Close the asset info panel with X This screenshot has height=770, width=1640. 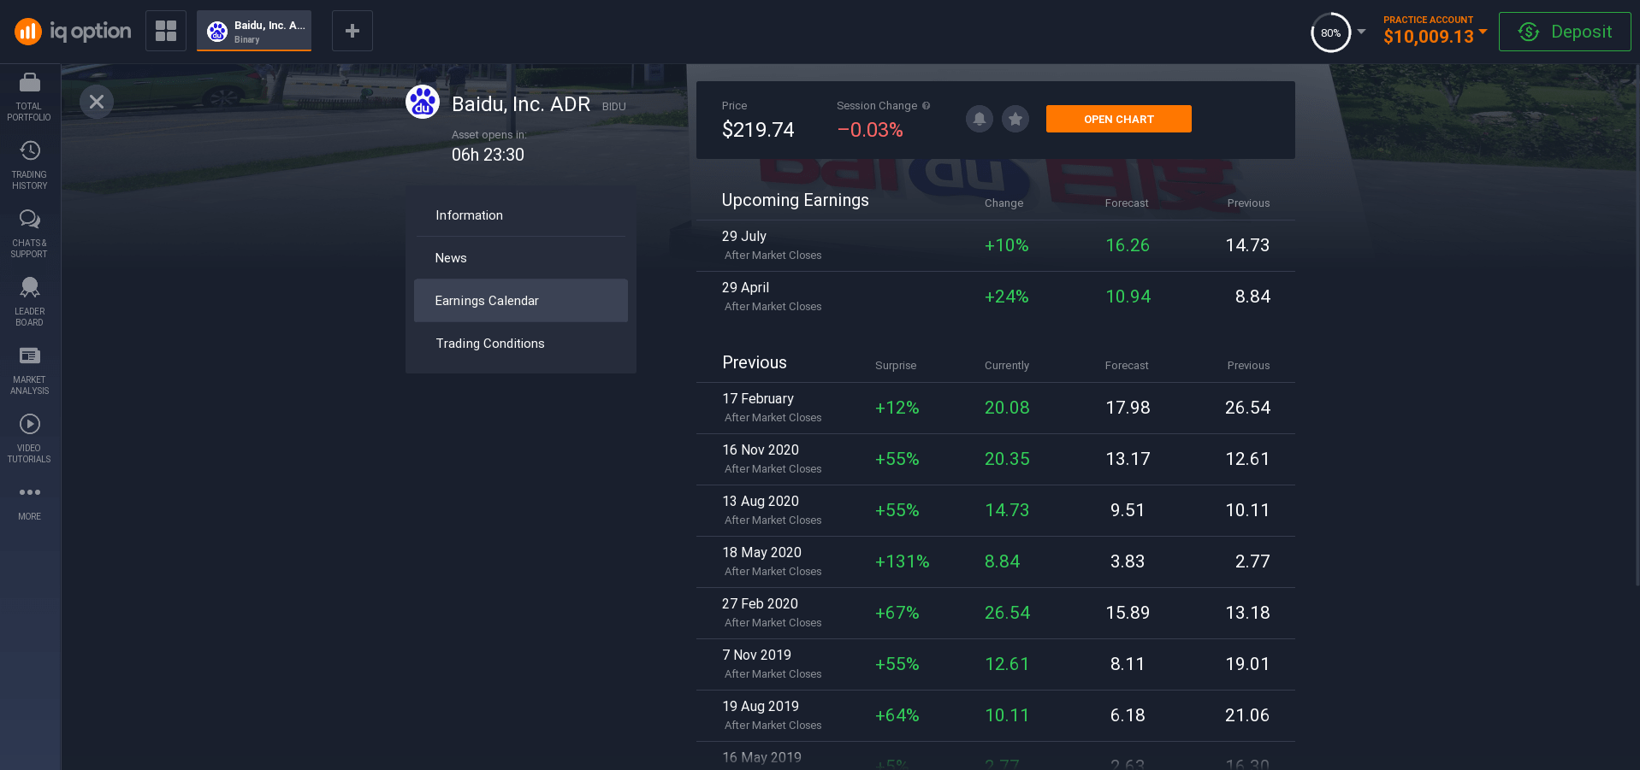pos(97,102)
